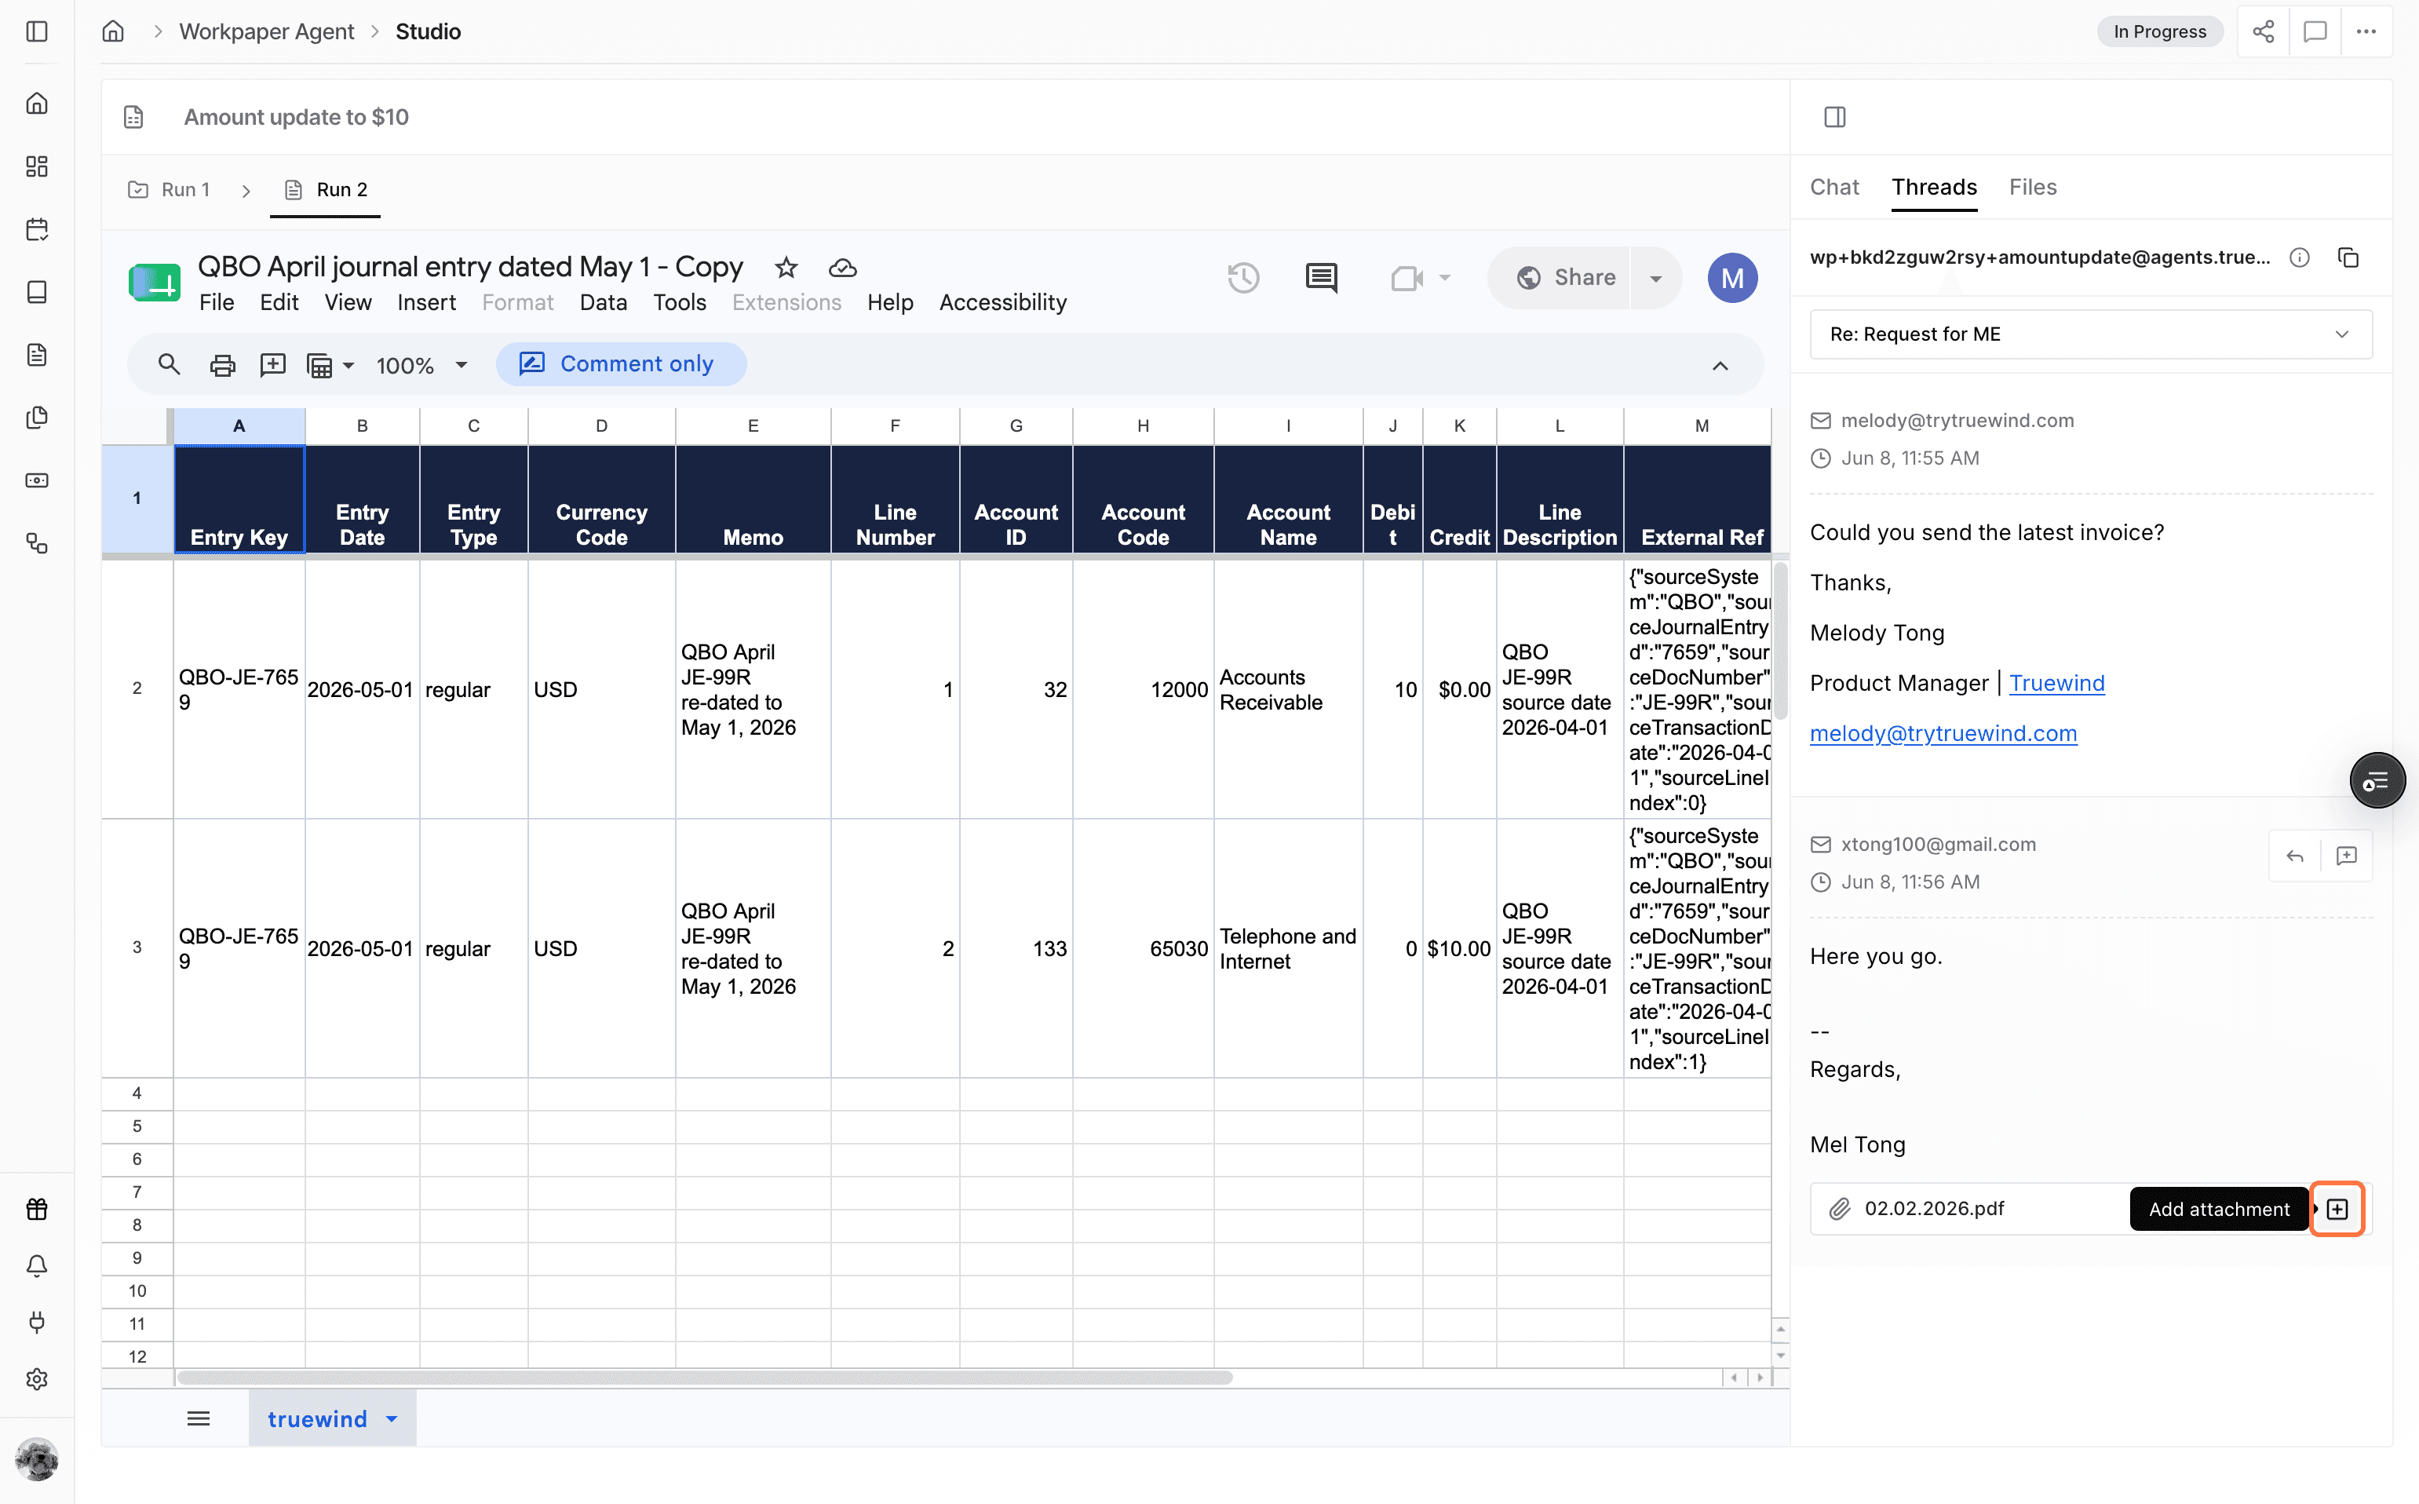Open the floating task list button

(x=2377, y=781)
